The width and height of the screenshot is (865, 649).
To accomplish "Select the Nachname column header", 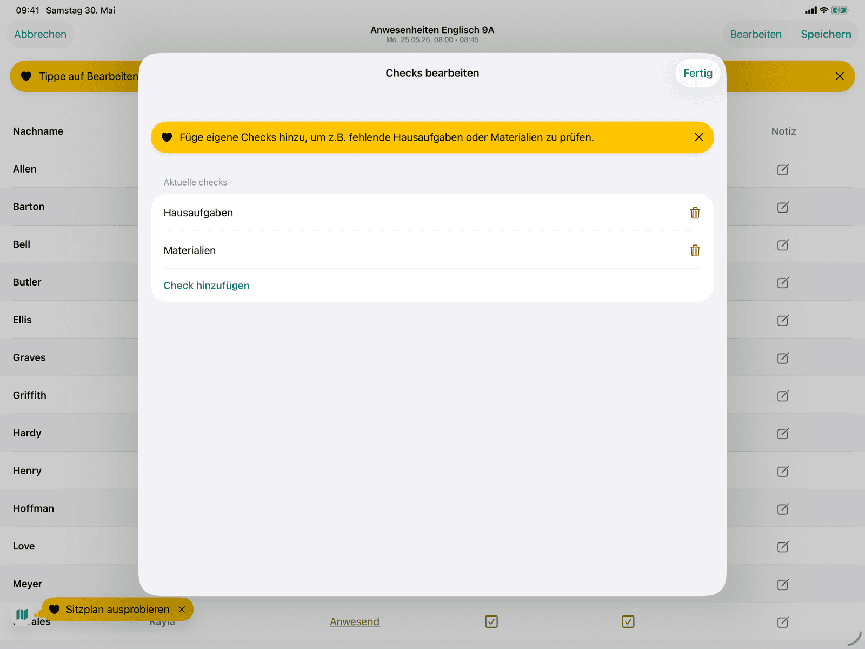I will (38, 131).
